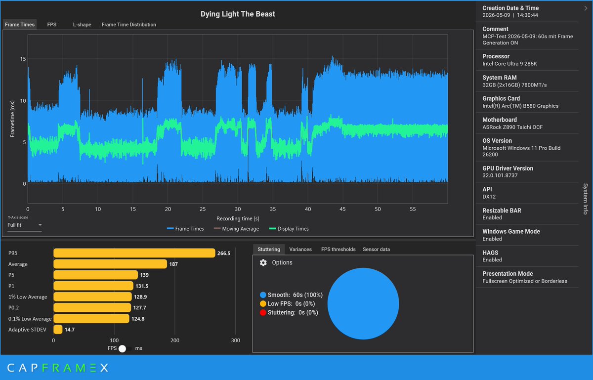Click the '1% Low Average' label
The width and height of the screenshot is (593, 380).
(x=28, y=297)
